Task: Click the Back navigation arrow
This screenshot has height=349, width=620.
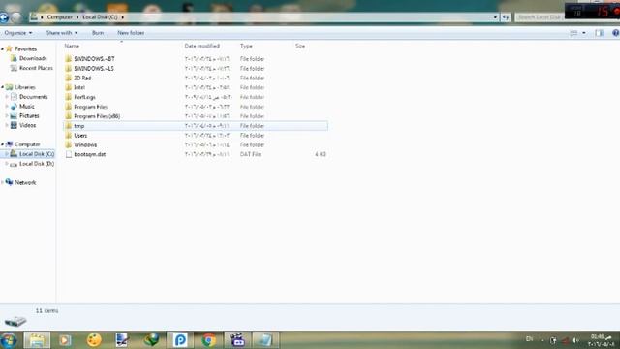Action: (4, 17)
